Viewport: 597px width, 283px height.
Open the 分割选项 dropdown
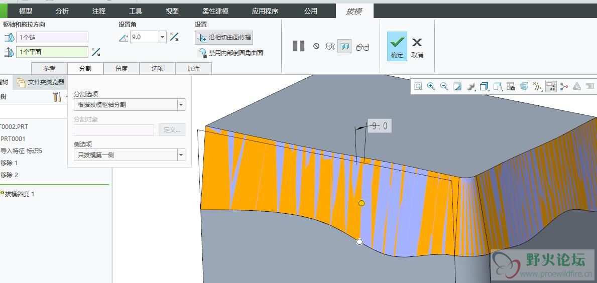point(130,104)
